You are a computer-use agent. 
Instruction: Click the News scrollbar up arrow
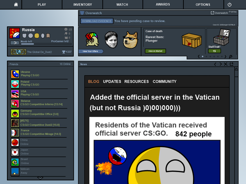coord(236,69)
